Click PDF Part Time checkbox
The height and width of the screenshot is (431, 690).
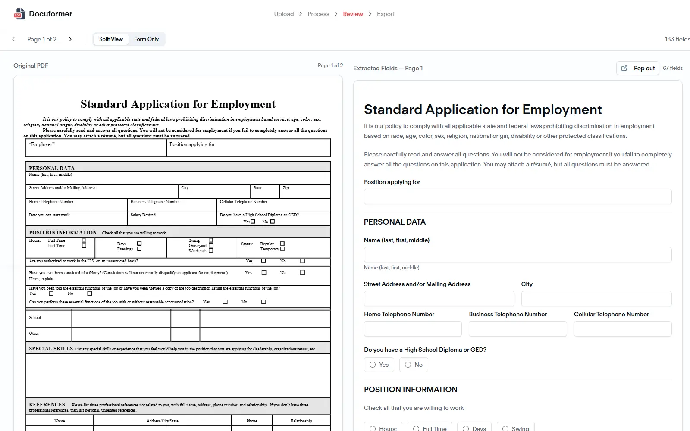click(84, 246)
